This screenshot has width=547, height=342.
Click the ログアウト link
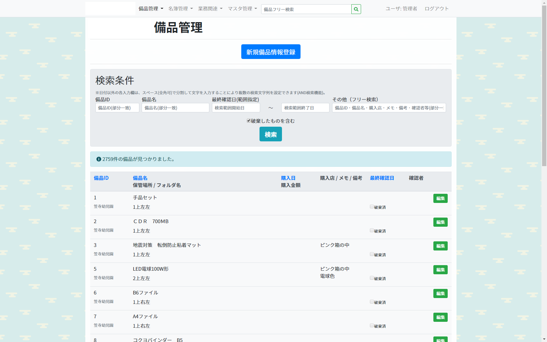437,9
